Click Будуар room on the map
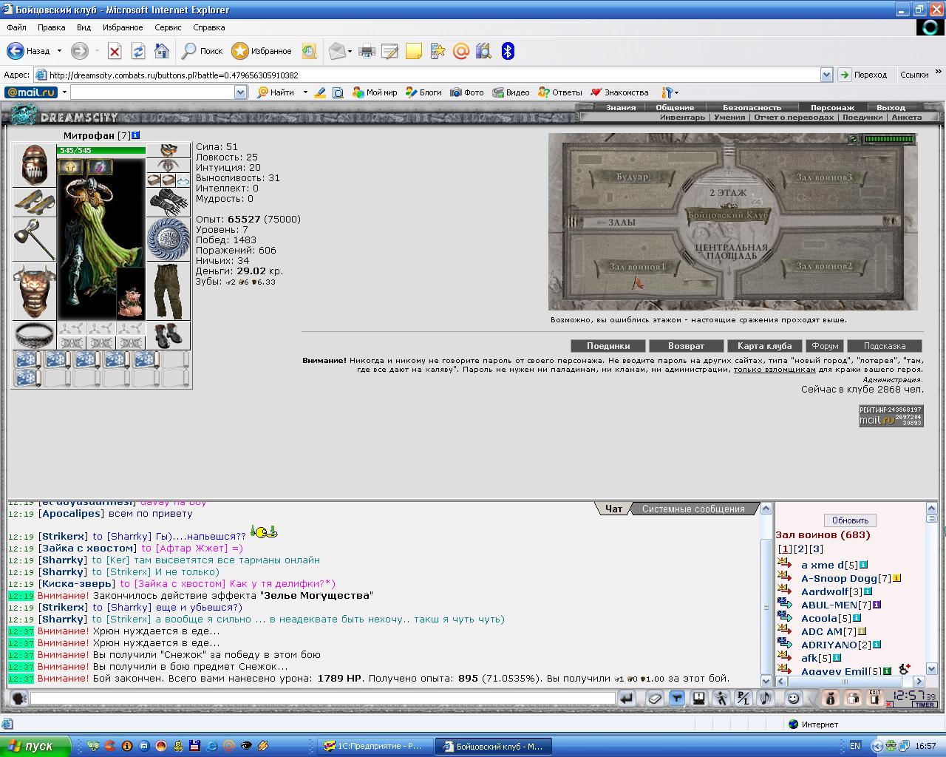946x757 pixels. [x=632, y=177]
